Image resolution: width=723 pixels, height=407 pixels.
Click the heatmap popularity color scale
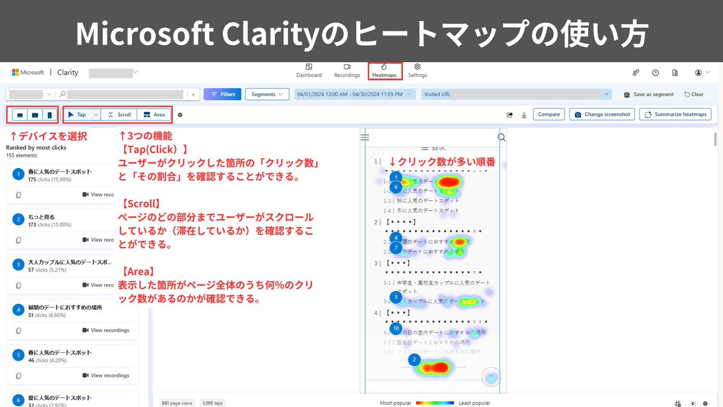(435, 403)
